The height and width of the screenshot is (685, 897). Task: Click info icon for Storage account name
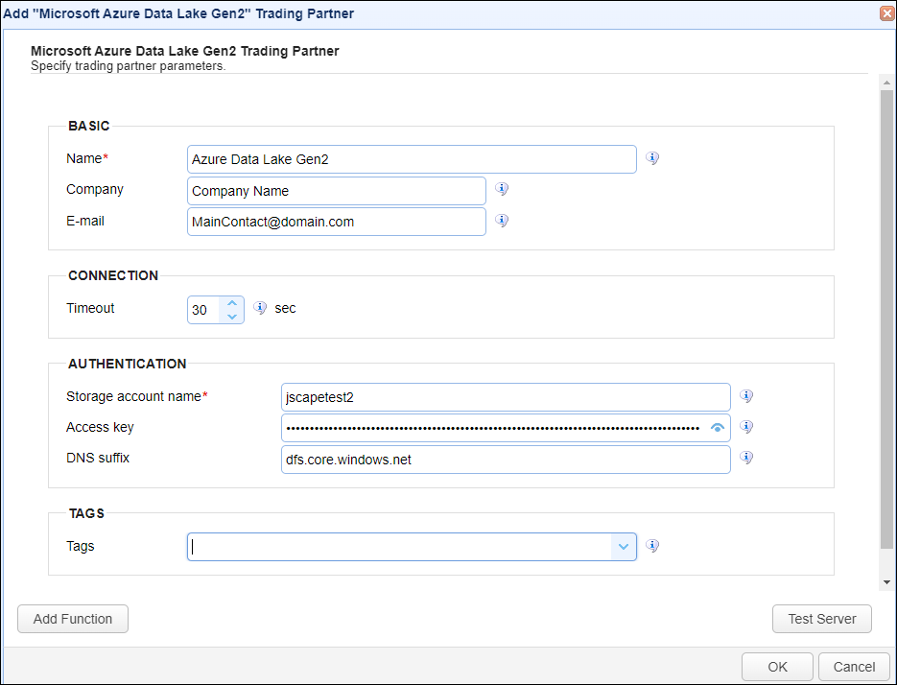(x=746, y=396)
